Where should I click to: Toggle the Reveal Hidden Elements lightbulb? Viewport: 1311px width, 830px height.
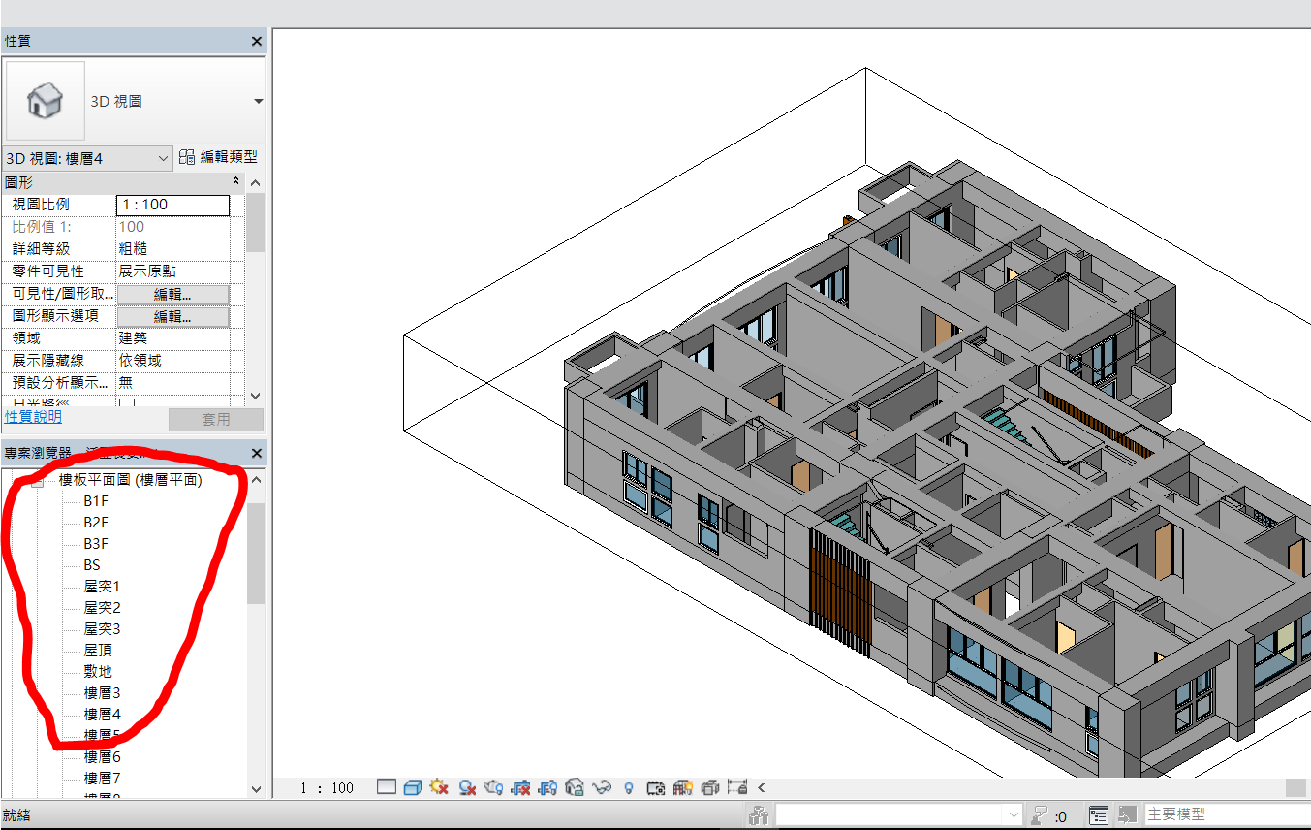(629, 787)
